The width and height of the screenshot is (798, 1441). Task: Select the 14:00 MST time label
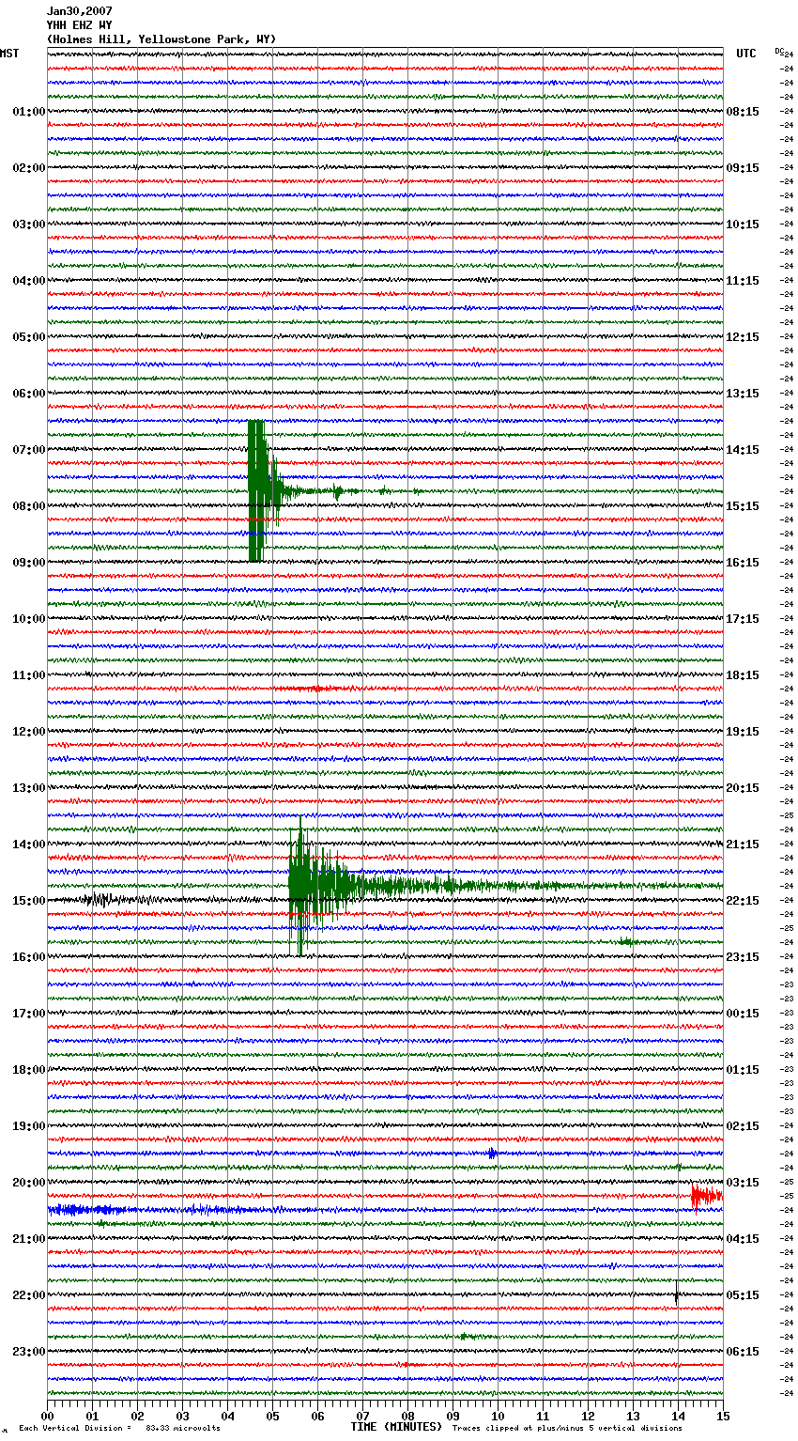click(x=29, y=844)
